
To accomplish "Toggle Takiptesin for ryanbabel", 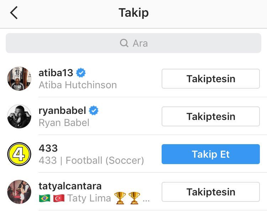I will click(211, 116).
